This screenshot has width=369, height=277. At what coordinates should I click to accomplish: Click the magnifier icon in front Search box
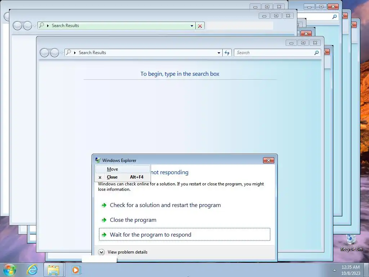[316, 53]
